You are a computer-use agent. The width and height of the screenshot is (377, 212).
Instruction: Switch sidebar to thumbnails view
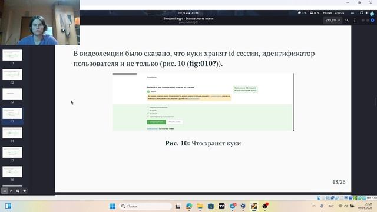4,191
